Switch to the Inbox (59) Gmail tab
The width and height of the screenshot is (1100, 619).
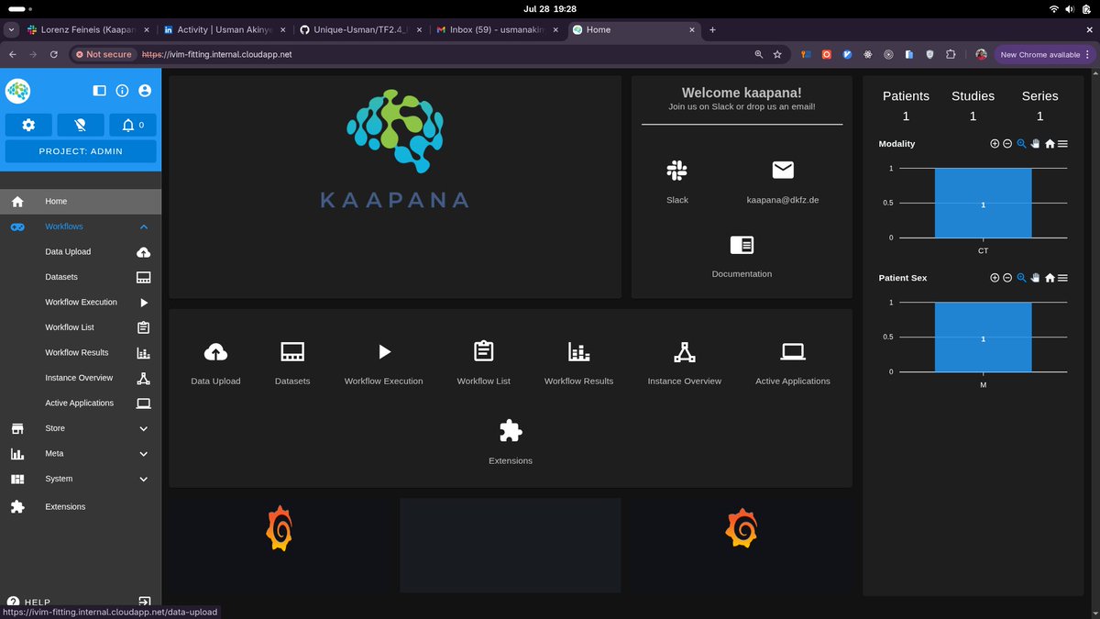pyautogui.click(x=496, y=29)
